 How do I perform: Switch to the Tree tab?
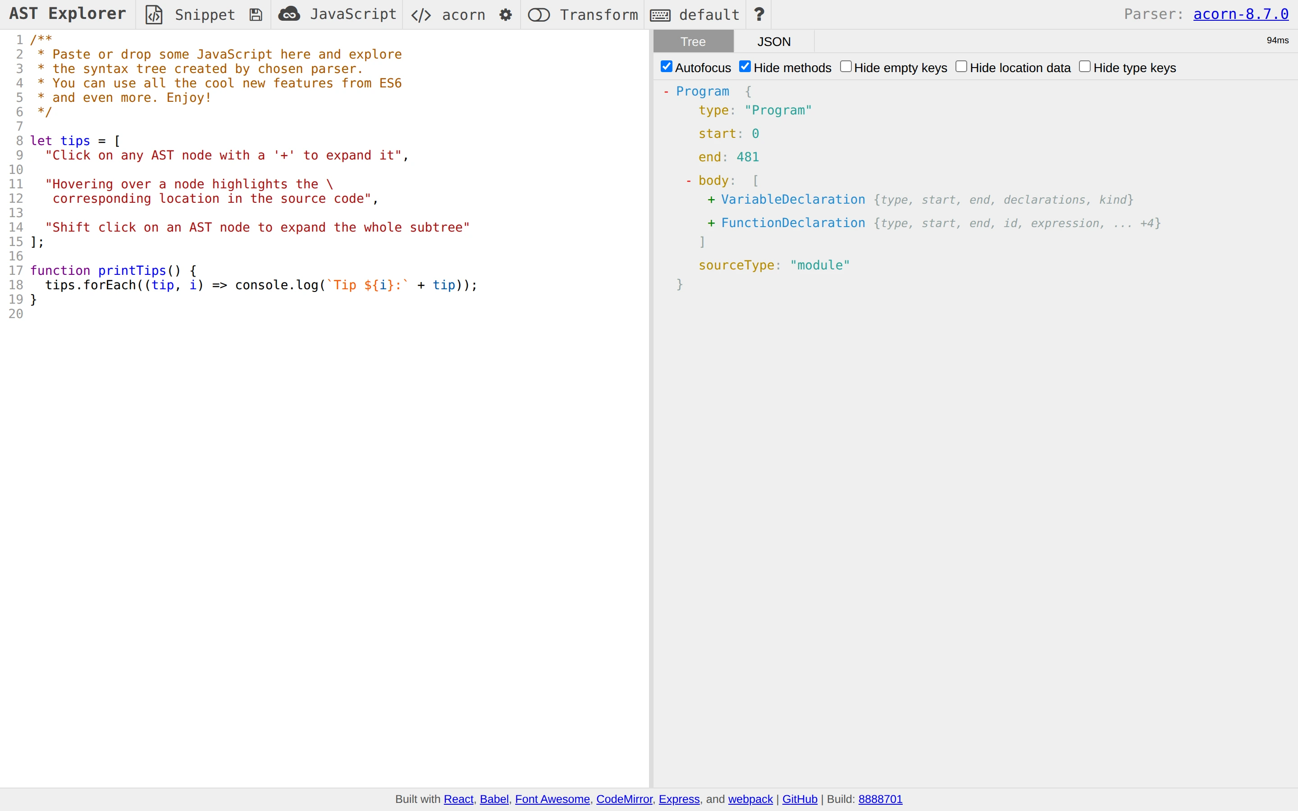pyautogui.click(x=693, y=41)
